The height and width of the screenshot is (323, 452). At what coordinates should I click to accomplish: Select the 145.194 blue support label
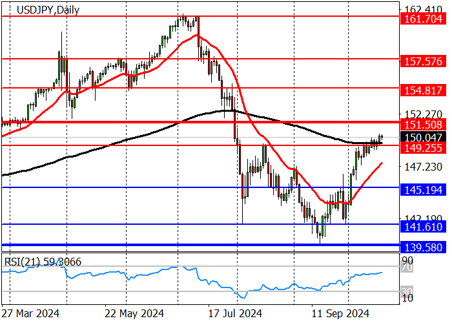coord(423,190)
